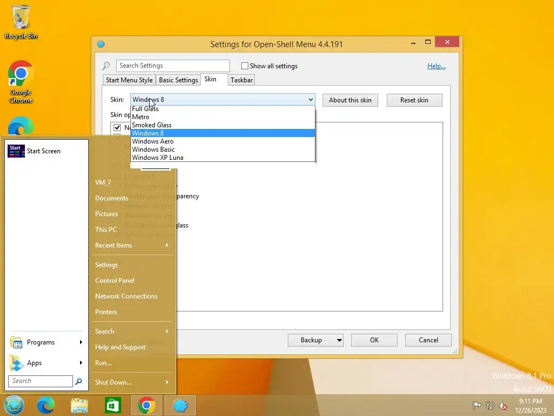
Task: Click the Programs folder icon in start menu
Action: (17, 342)
